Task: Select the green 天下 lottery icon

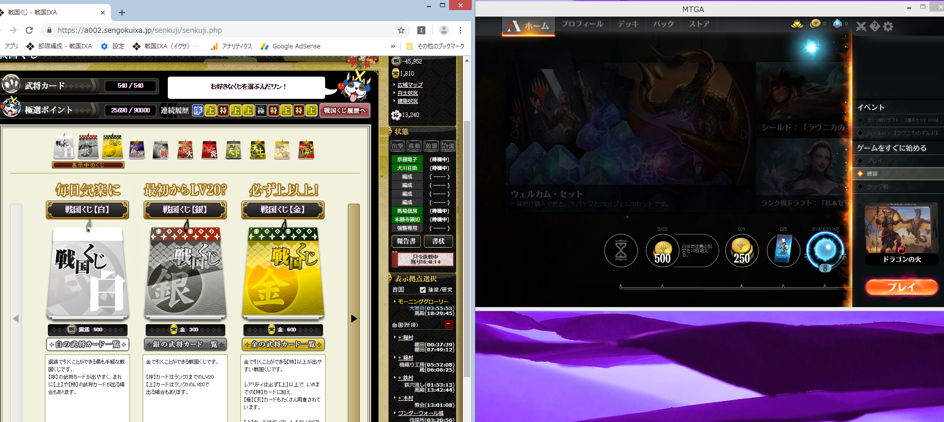Action: pyautogui.click(x=233, y=150)
